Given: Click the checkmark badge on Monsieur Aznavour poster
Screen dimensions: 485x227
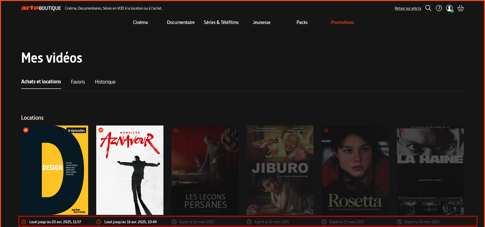Looking at the screenshot, I should click(x=101, y=130).
